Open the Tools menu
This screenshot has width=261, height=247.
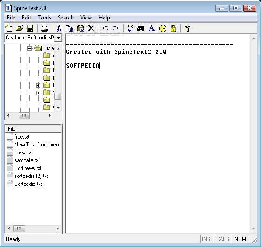(44, 18)
